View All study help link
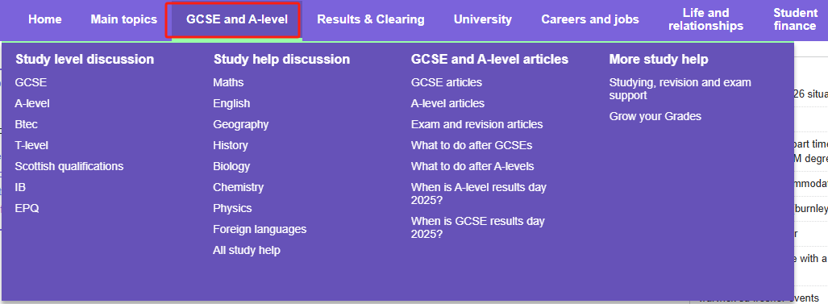 click(247, 250)
